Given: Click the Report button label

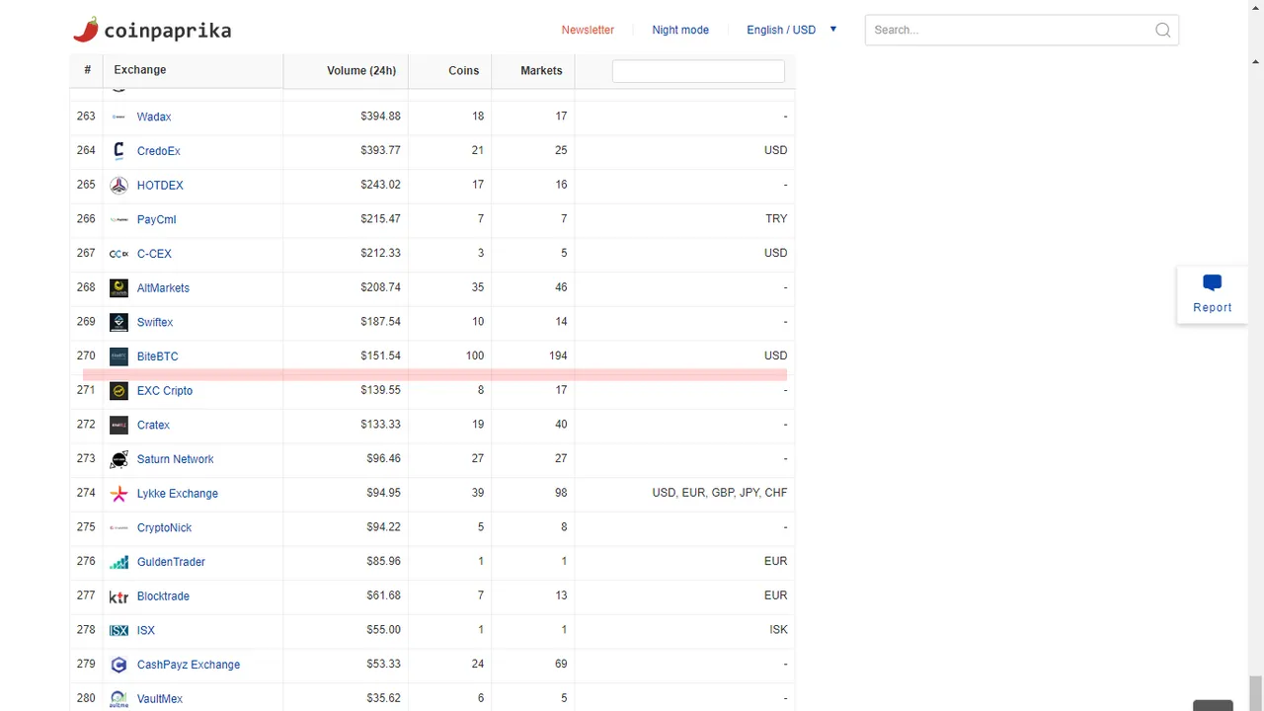Looking at the screenshot, I should 1212,307.
